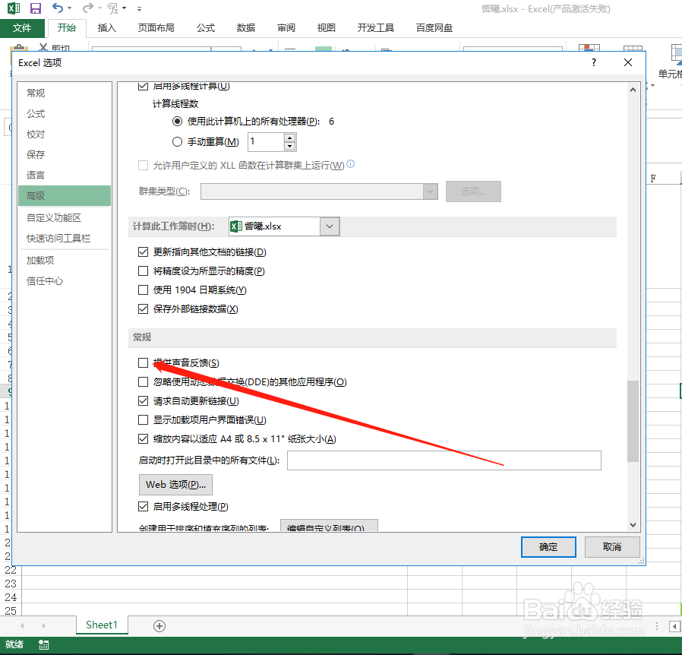682x655 pixels.
Task: Click the macro icon in the status bar
Action: click(x=43, y=644)
